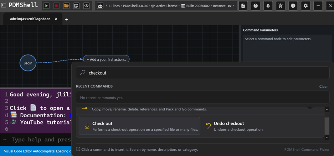Click the alert exclamation badge icon
This screenshot has height=156, width=334.
[293, 6]
